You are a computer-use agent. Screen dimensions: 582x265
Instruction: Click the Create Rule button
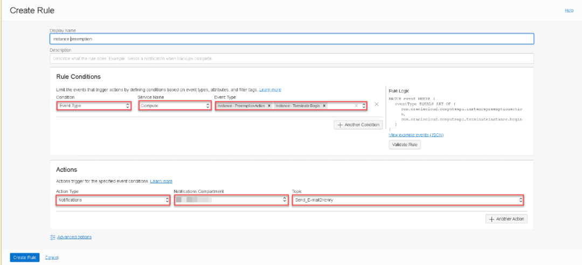25,257
